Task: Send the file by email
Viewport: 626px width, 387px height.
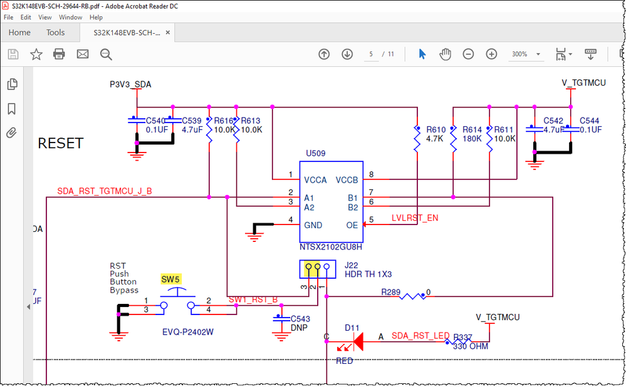Action: pyautogui.click(x=83, y=54)
